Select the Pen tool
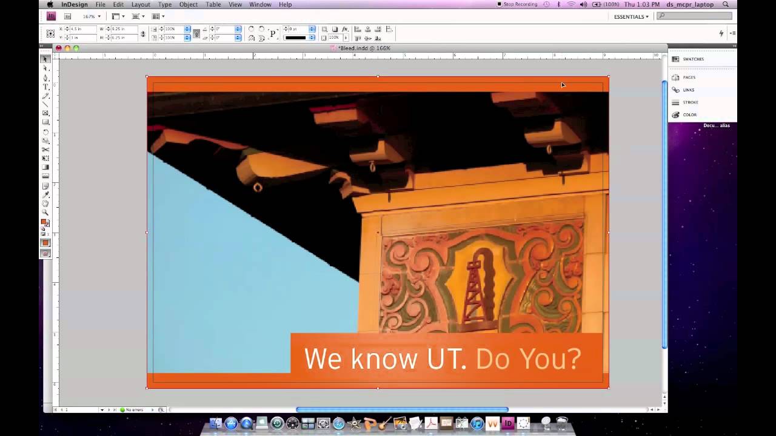The image size is (776, 436). point(45,78)
